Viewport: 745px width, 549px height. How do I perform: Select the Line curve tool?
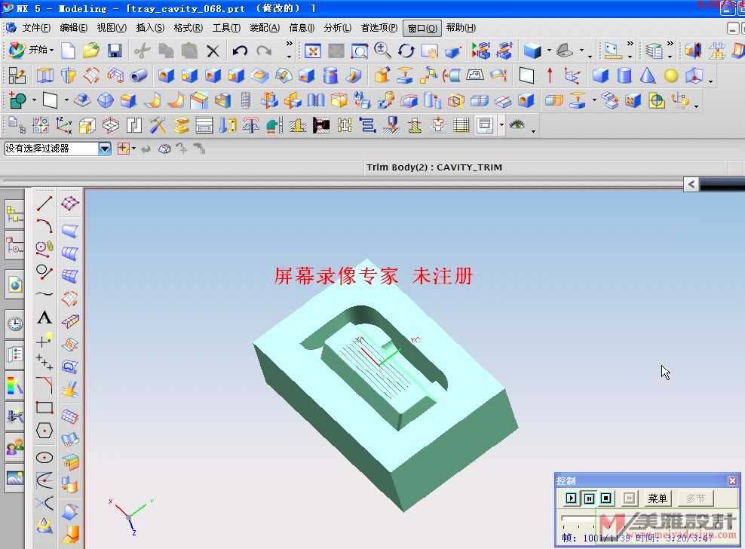[x=44, y=204]
